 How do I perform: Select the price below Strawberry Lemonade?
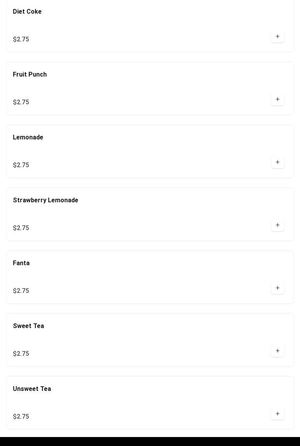(x=21, y=228)
